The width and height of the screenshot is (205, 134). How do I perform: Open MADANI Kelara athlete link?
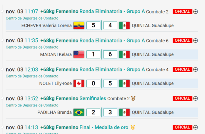pos(56,55)
